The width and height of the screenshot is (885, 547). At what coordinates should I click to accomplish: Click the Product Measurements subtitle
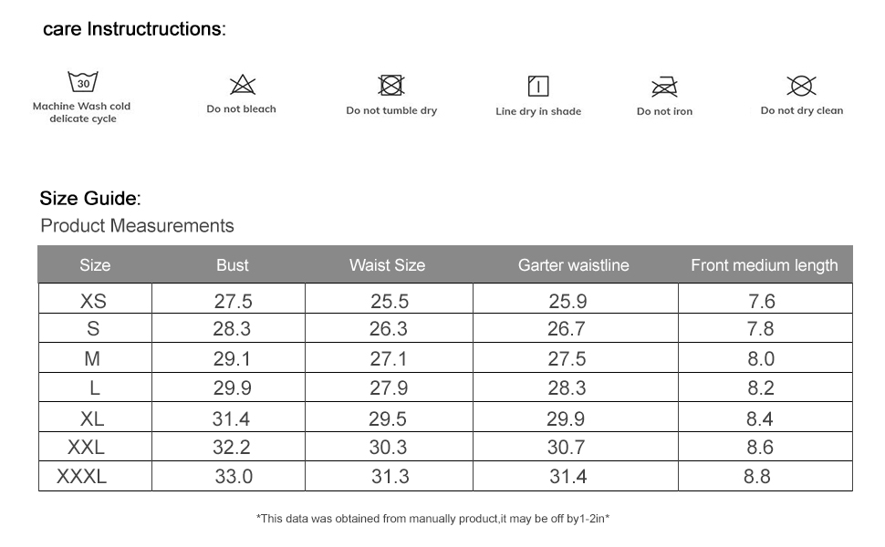click(x=137, y=226)
